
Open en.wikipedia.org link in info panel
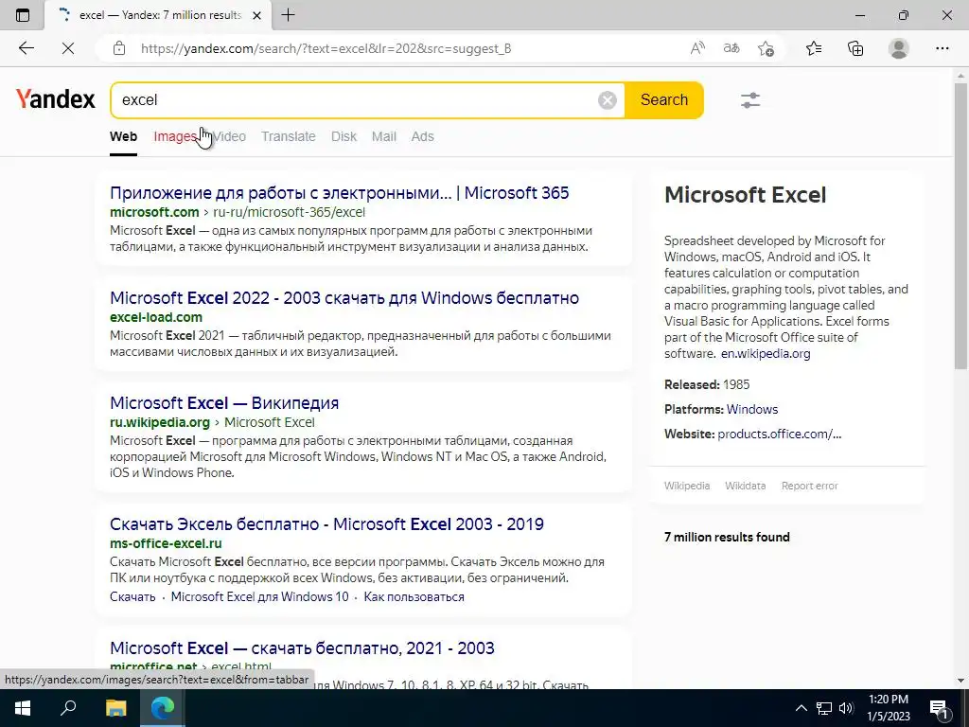click(766, 354)
